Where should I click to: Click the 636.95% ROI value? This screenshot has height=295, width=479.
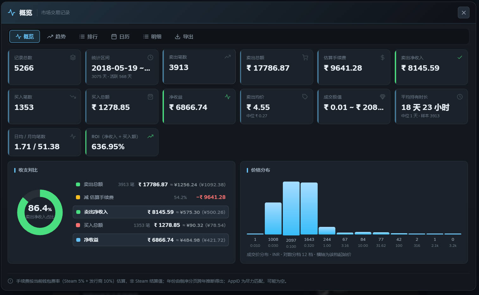click(108, 147)
